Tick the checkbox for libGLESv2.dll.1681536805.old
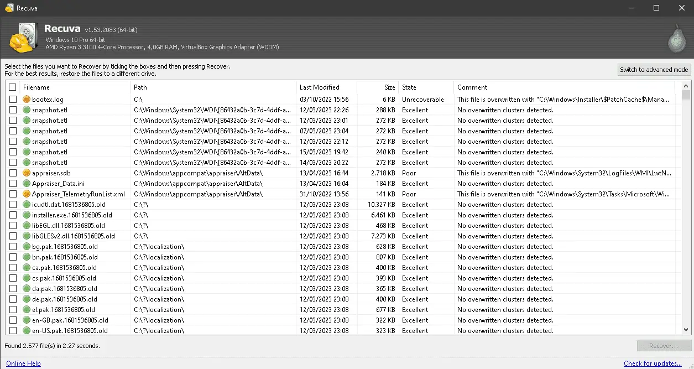Image resolution: width=694 pixels, height=369 pixels. [x=12, y=236]
